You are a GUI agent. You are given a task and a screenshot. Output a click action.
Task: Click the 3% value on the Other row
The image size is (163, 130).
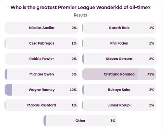click(x=113, y=121)
